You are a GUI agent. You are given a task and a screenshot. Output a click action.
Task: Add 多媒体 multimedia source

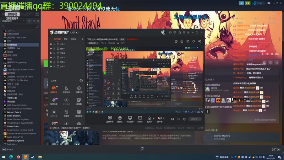click(x=140, y=119)
